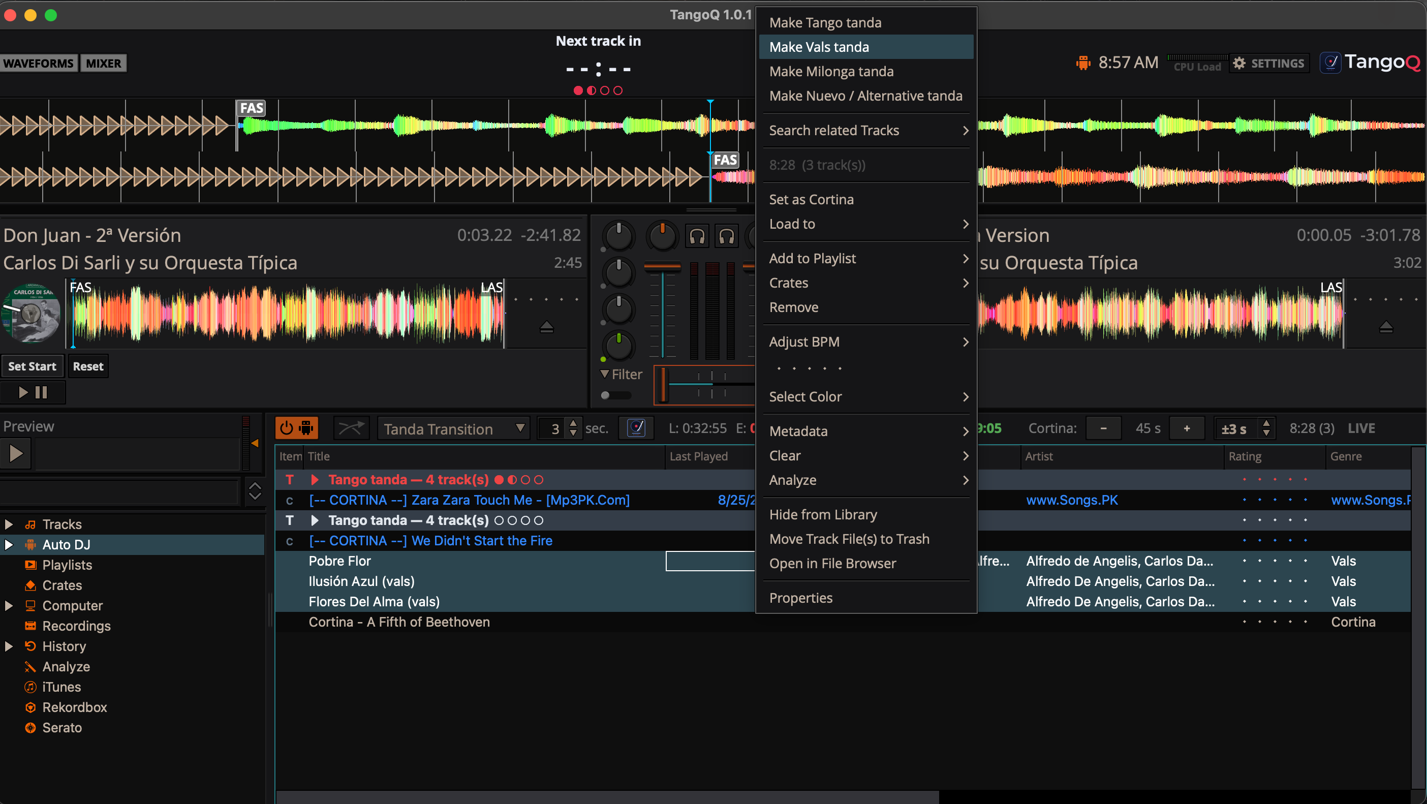
Task: Click the Don Juan album cover art
Action: (x=30, y=313)
